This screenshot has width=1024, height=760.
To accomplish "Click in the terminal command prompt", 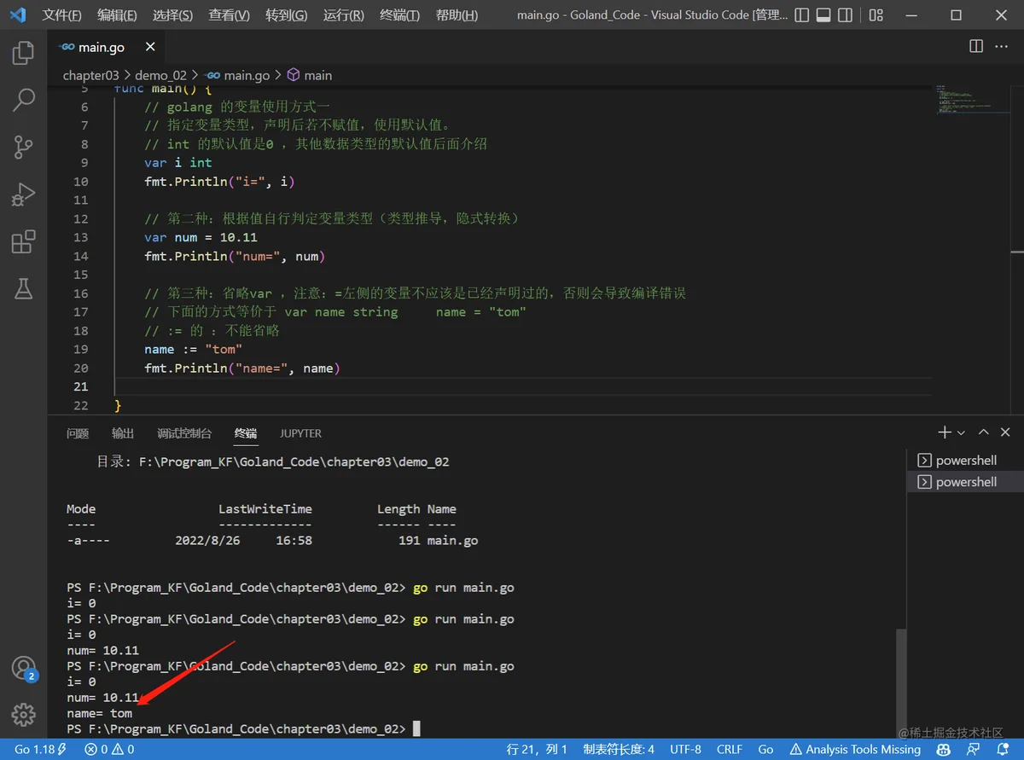I will [x=416, y=728].
